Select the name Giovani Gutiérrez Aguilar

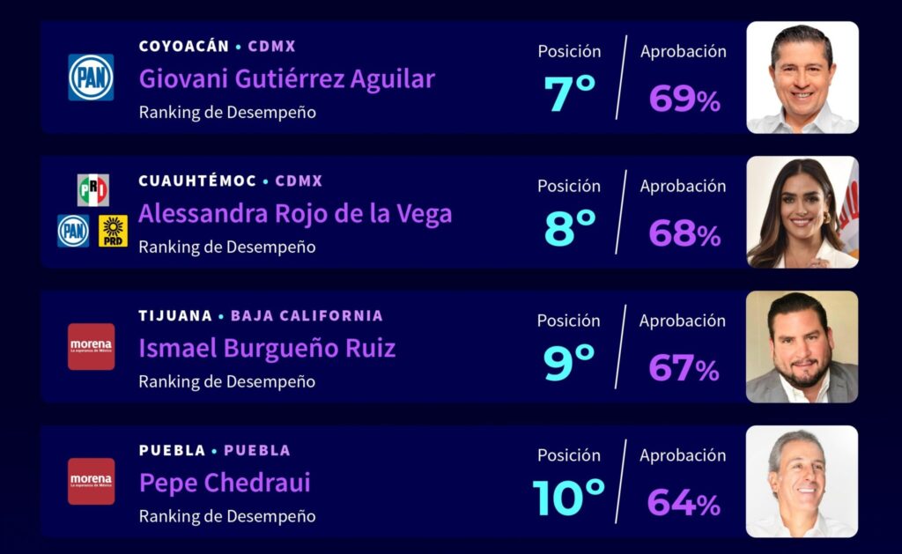(286, 79)
